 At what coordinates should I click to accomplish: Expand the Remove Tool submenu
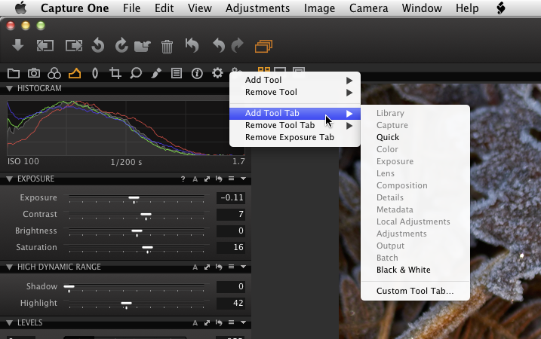pos(295,93)
